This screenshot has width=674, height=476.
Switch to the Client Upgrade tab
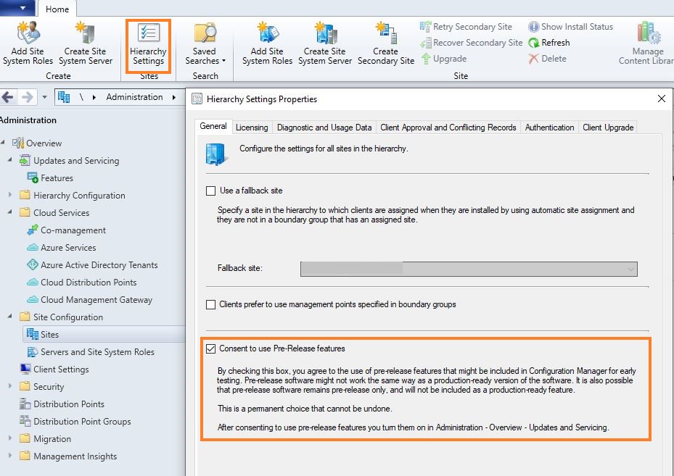[x=608, y=128]
